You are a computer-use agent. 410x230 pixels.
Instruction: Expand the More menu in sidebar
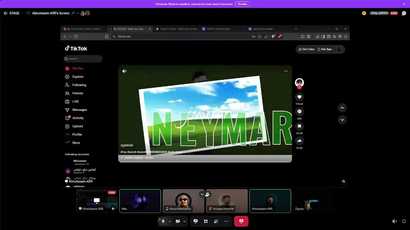72,143
